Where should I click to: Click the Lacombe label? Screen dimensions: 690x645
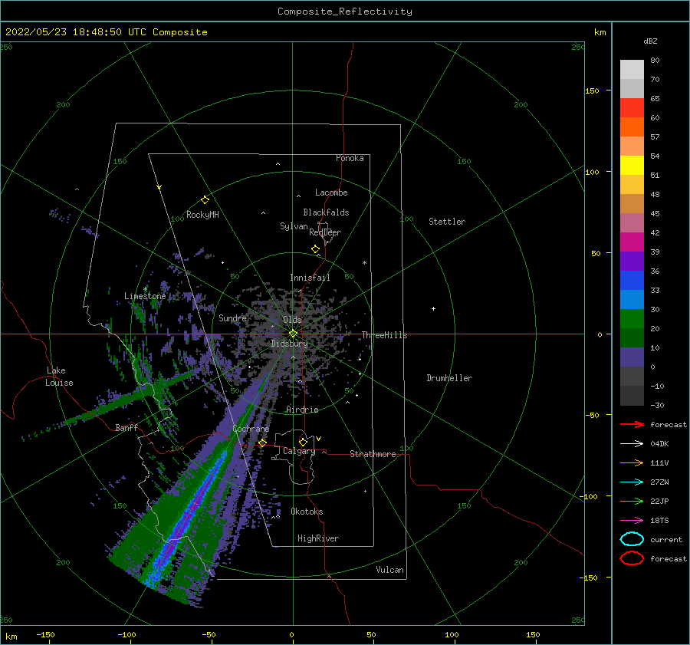coord(331,193)
